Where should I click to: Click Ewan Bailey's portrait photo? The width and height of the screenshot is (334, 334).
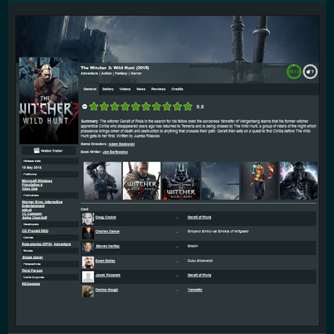pos(88,263)
